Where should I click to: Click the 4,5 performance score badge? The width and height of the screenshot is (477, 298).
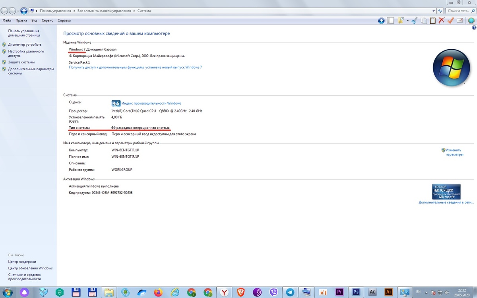click(116, 103)
